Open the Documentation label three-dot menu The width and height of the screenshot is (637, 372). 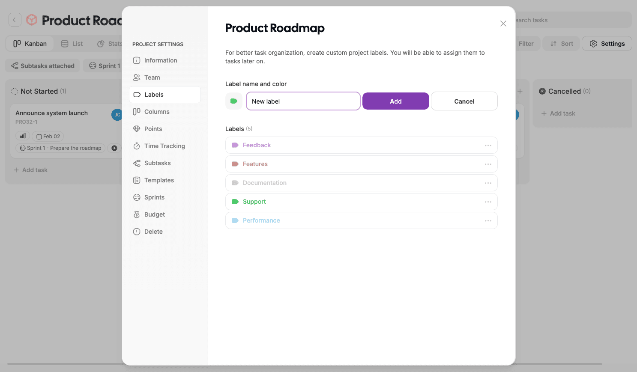488,183
